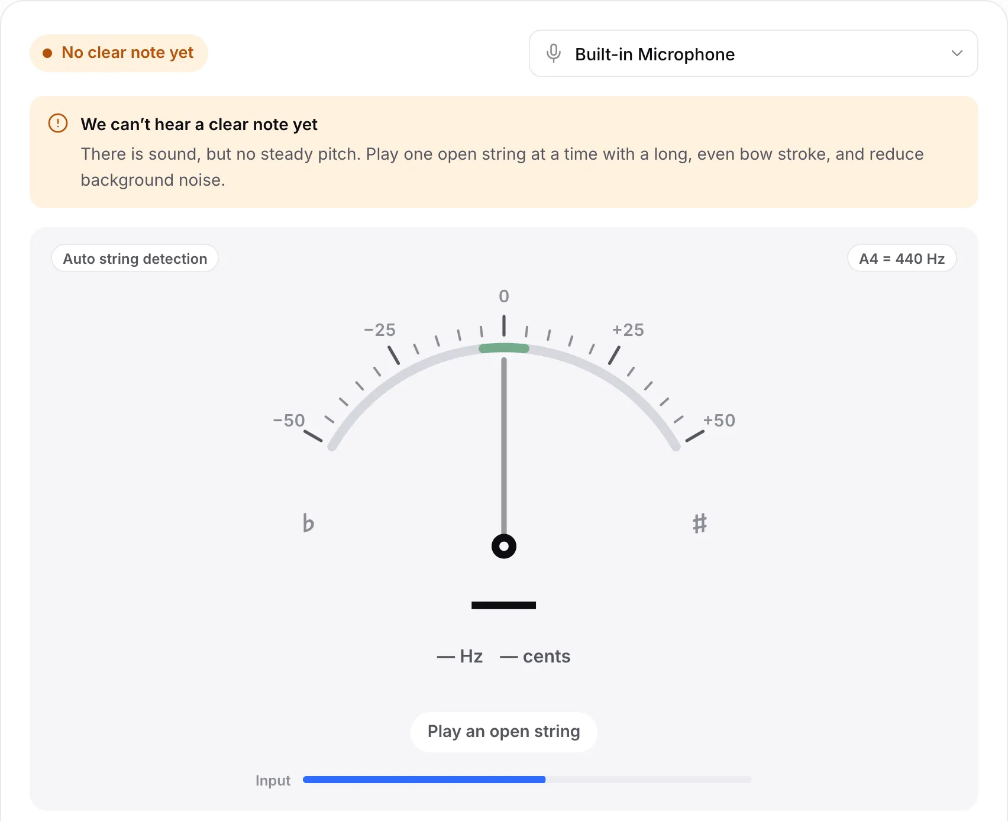Click the A4 = 440 Hz reference chip
Screen dimensions: 1008x821
point(902,258)
